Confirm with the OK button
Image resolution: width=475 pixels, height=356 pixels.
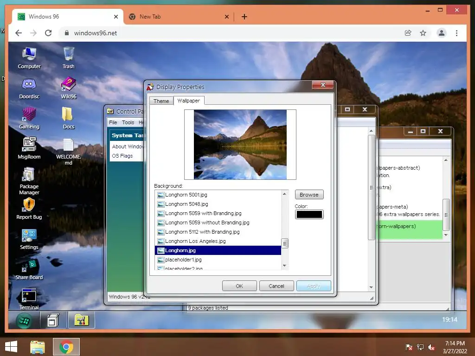point(239,286)
